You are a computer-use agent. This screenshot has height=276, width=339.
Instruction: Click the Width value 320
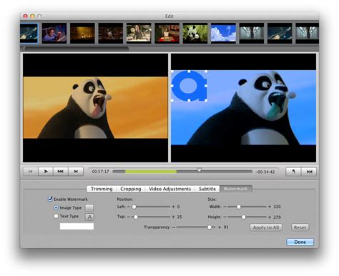coord(277,207)
